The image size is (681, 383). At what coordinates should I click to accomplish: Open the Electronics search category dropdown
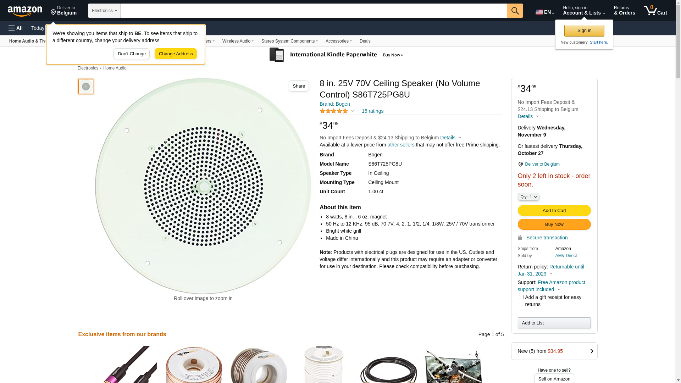point(104,11)
